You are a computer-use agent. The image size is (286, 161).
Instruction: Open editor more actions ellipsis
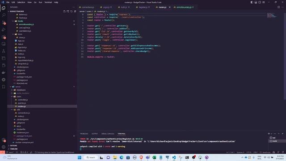click(x=282, y=7)
